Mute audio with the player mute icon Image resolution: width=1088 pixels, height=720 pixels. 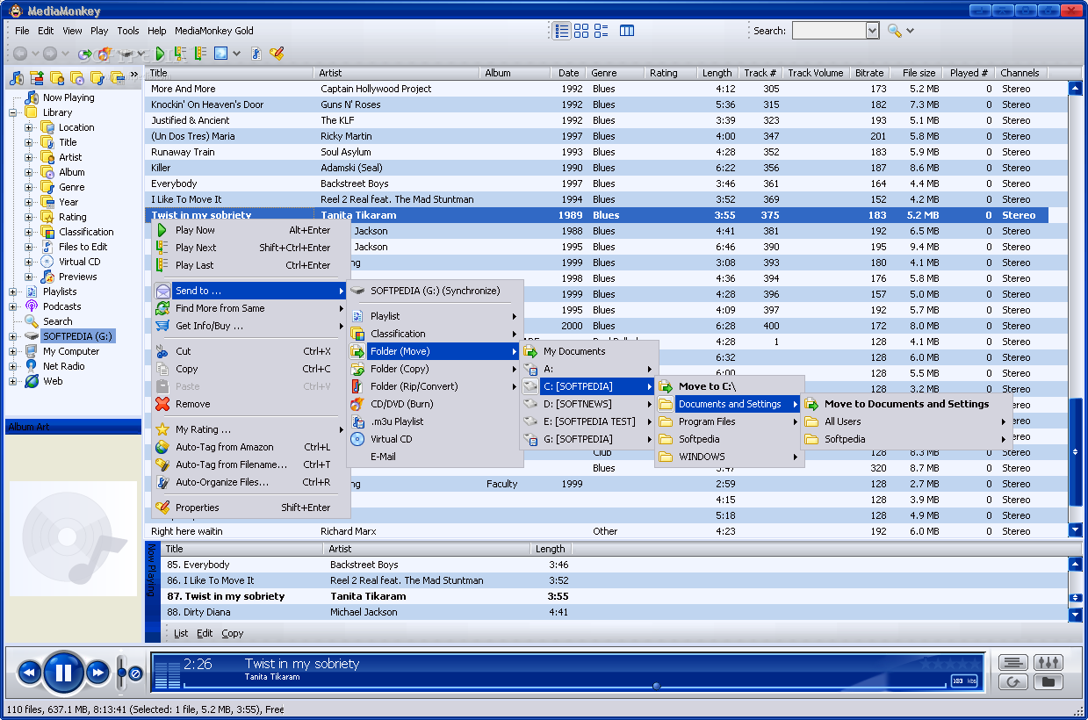(x=135, y=673)
